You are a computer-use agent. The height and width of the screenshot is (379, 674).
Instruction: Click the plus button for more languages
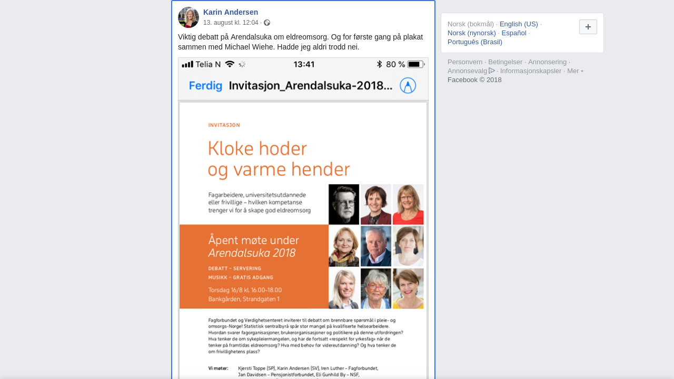click(588, 27)
